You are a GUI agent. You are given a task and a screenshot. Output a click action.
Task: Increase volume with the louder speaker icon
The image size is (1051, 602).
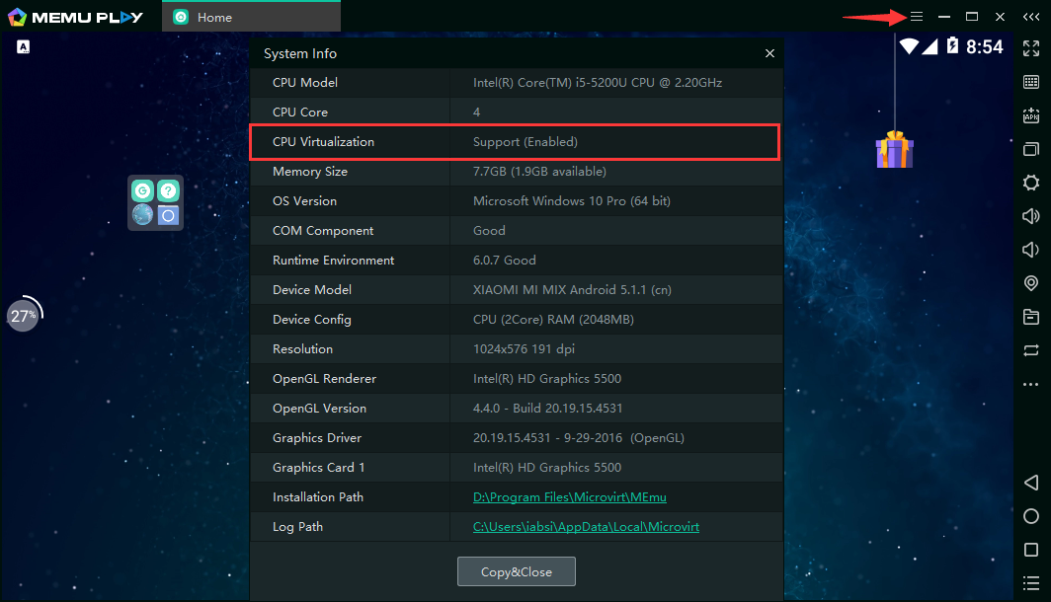pos(1031,216)
